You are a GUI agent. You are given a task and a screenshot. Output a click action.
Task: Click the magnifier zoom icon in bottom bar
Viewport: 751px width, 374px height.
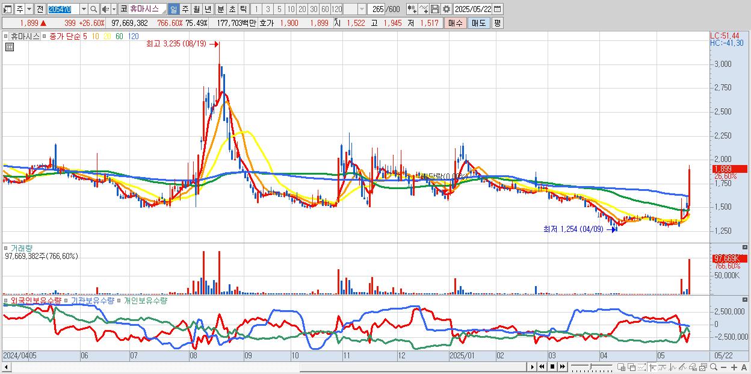pos(713,367)
